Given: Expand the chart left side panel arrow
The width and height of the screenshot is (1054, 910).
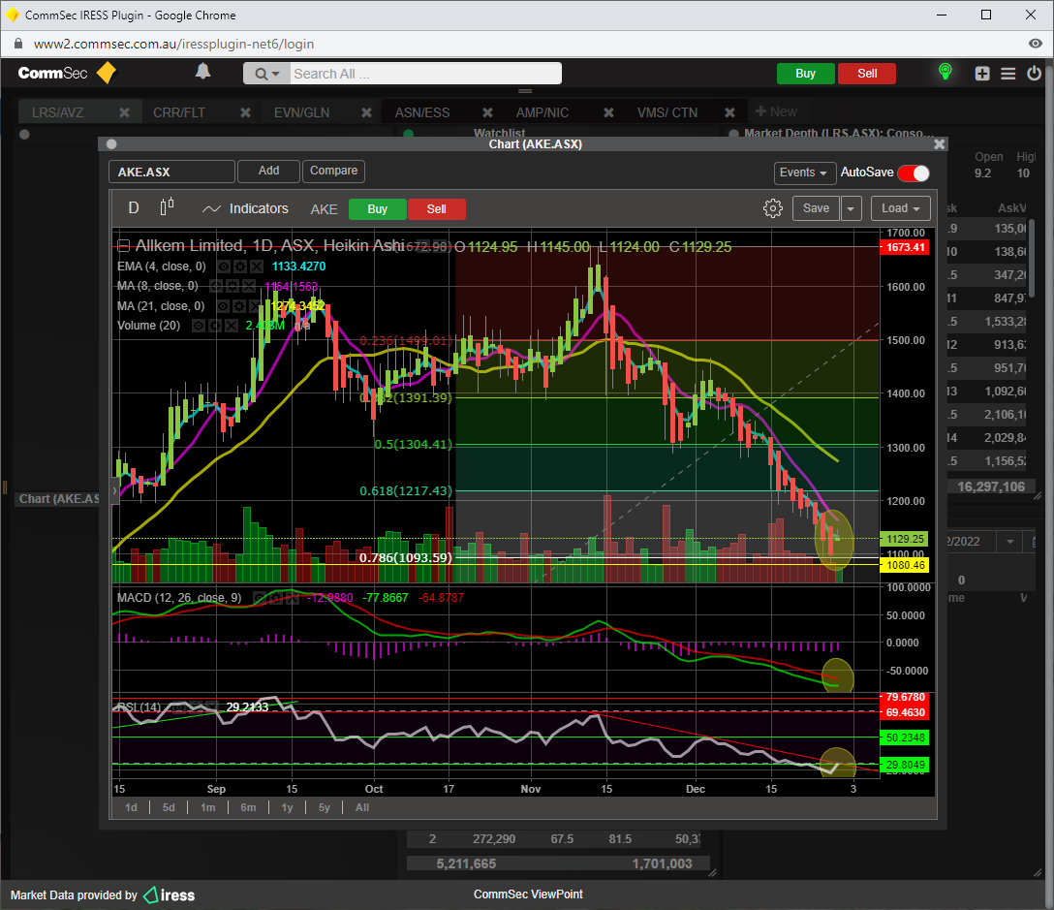Looking at the screenshot, I should click(115, 491).
